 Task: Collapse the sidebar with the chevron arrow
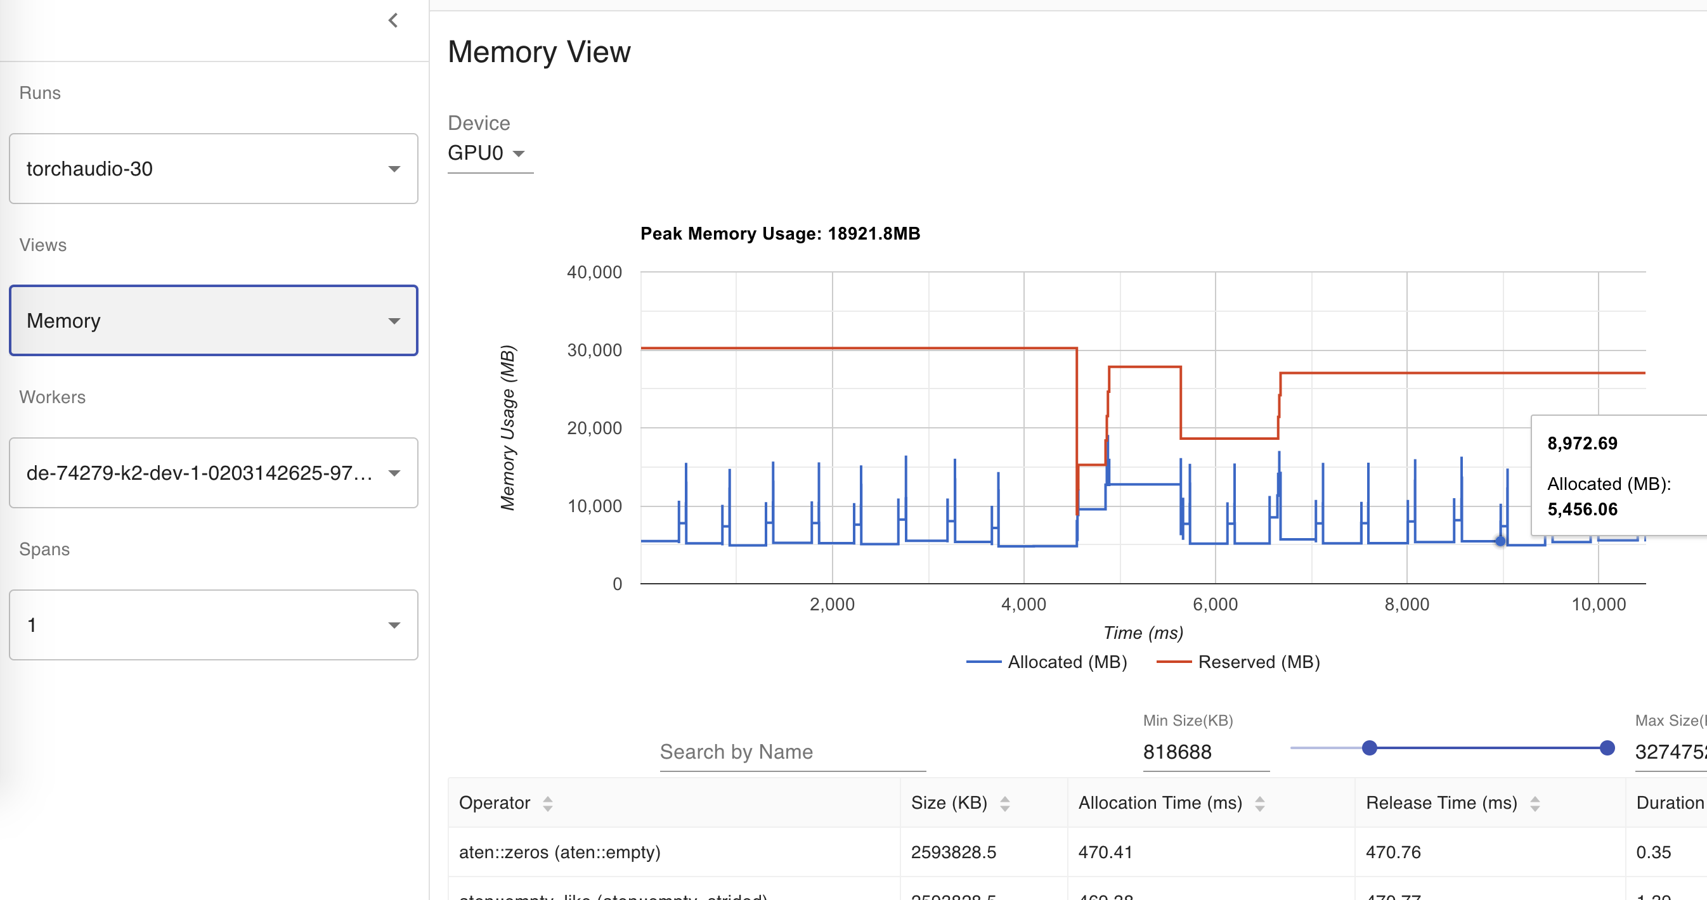click(393, 20)
